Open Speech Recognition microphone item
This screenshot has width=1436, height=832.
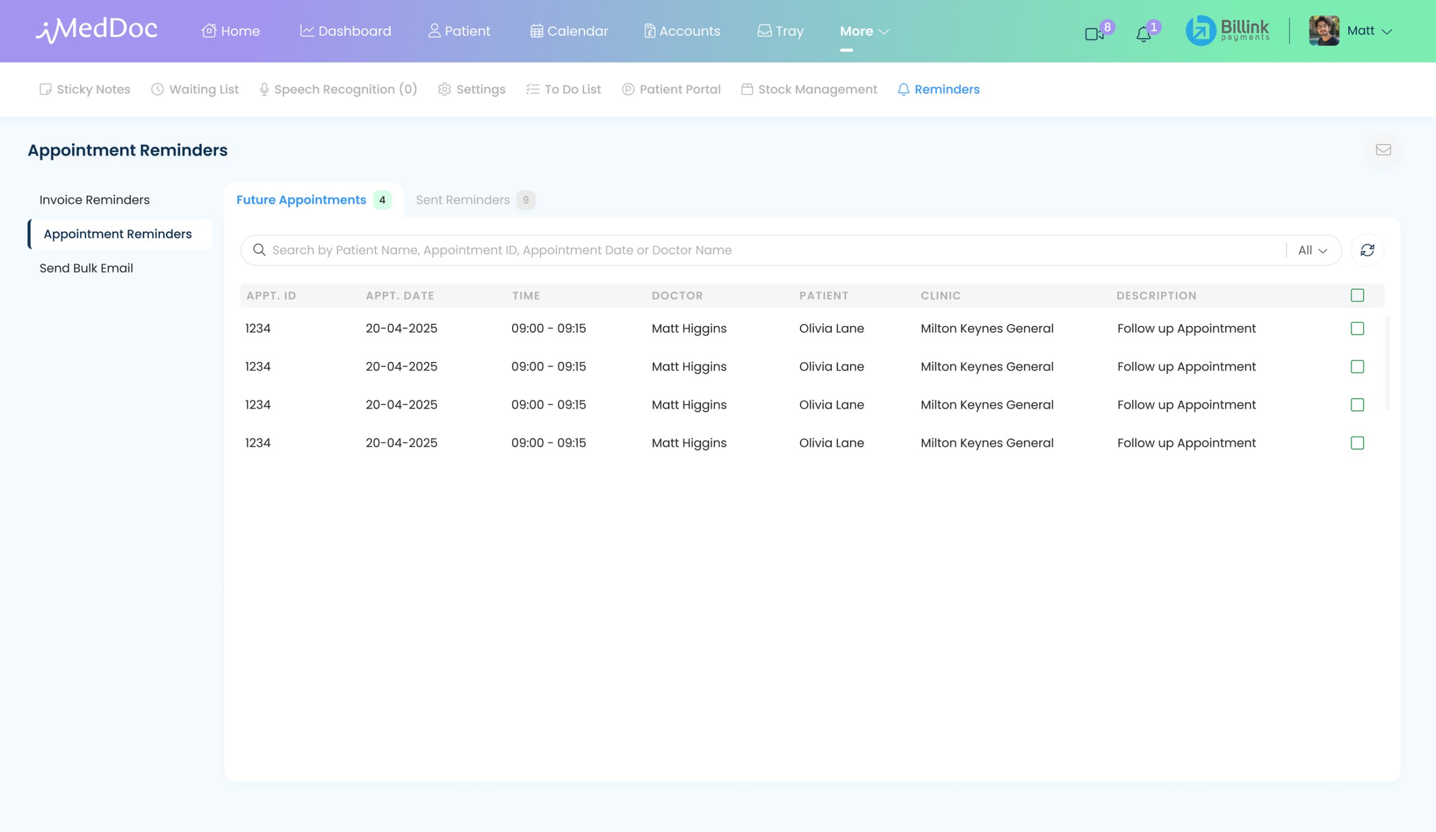pos(338,89)
